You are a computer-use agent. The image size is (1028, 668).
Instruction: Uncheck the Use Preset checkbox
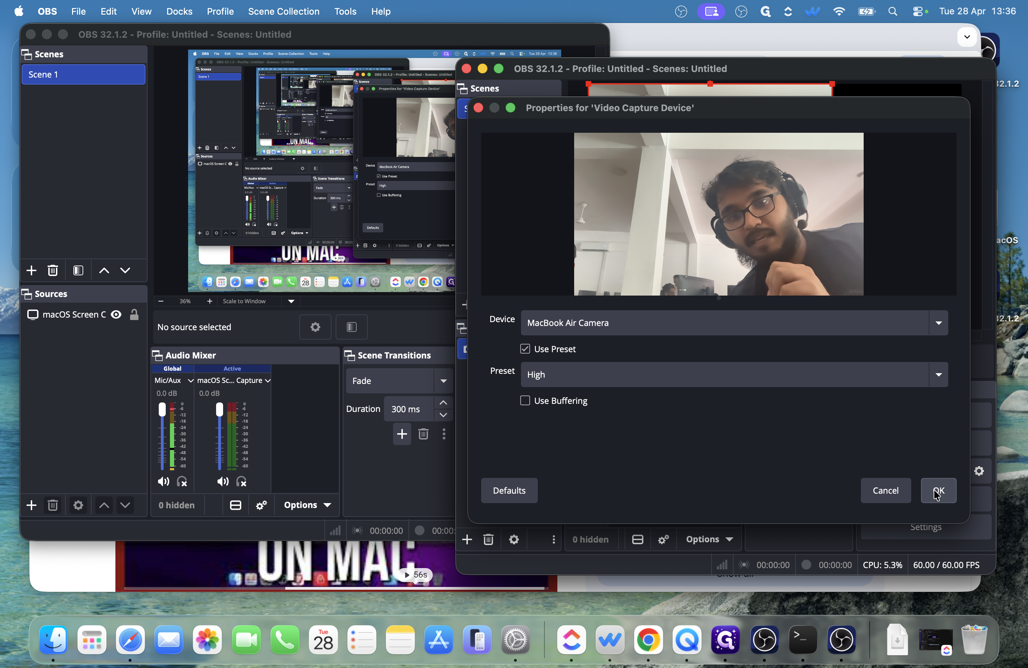click(x=525, y=349)
